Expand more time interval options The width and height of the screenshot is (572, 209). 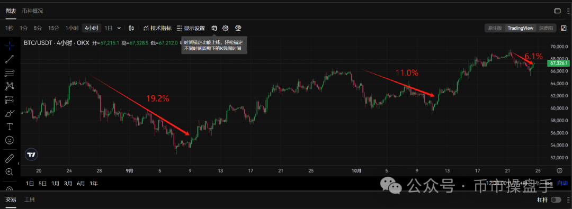(x=119, y=28)
